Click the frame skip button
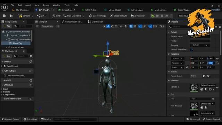Image resolution: width=222 pixels, height=125 pixels. pos(157,16)
